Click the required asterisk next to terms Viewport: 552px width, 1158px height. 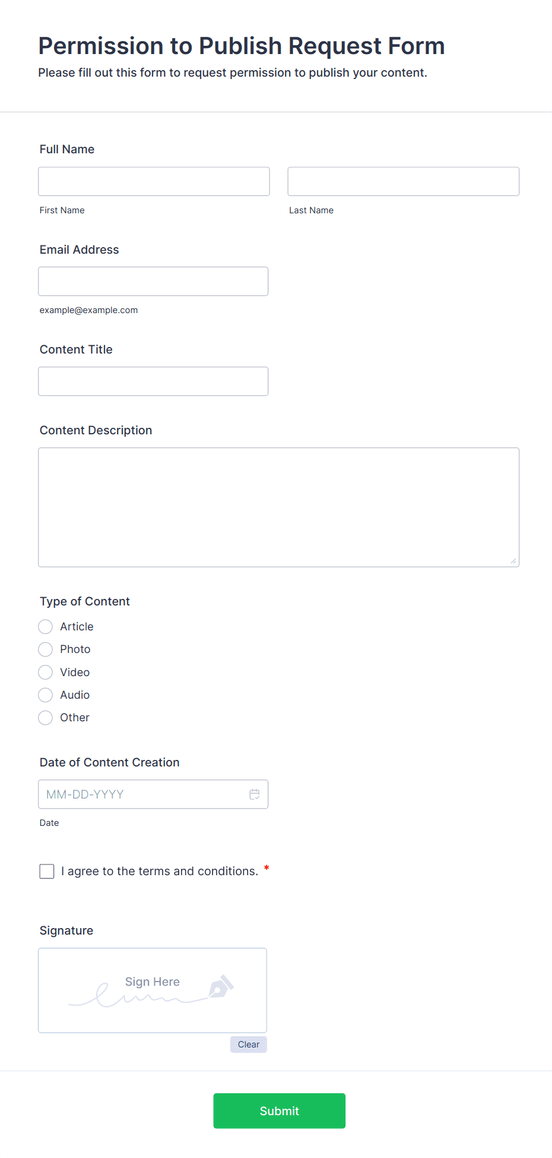266,867
